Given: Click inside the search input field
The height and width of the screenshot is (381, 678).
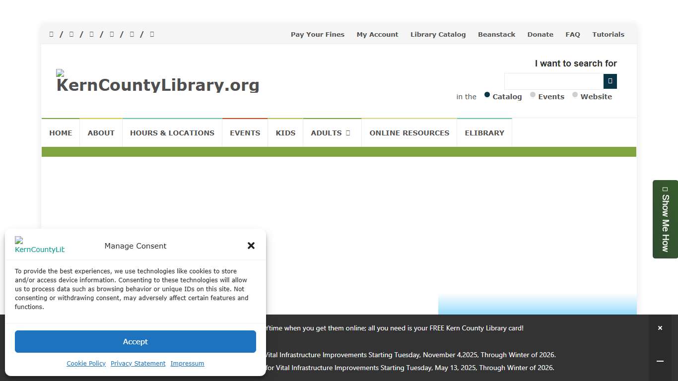Looking at the screenshot, I should 553,81.
